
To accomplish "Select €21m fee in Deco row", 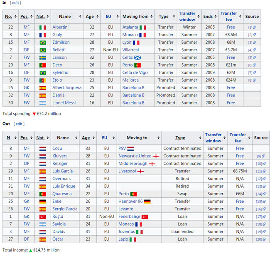I will (x=231, y=65).
